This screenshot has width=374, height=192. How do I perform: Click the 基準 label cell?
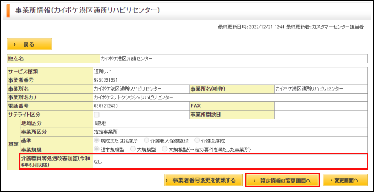(56, 141)
